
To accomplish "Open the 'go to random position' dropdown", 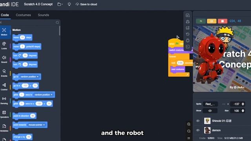I will 29,77.
